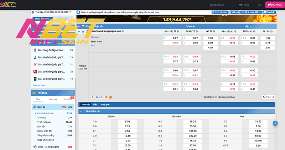Switch to the Hôm nay tab
Screen dimensions: 285x150
click(x=53, y=99)
